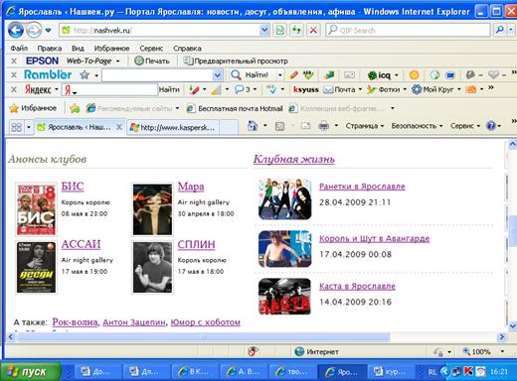Screen dimensions: 517x381
Task: Open Король и Шут в Авангарде link
Action: click(375, 238)
